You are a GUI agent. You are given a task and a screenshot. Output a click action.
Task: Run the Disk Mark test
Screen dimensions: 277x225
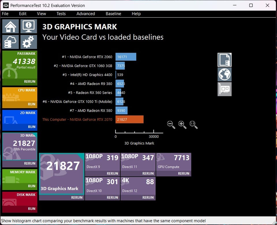click(x=20, y=209)
